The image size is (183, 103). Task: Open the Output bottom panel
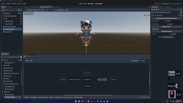[x=27, y=97]
